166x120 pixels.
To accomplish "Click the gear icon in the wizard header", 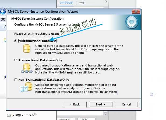I will [132, 22].
